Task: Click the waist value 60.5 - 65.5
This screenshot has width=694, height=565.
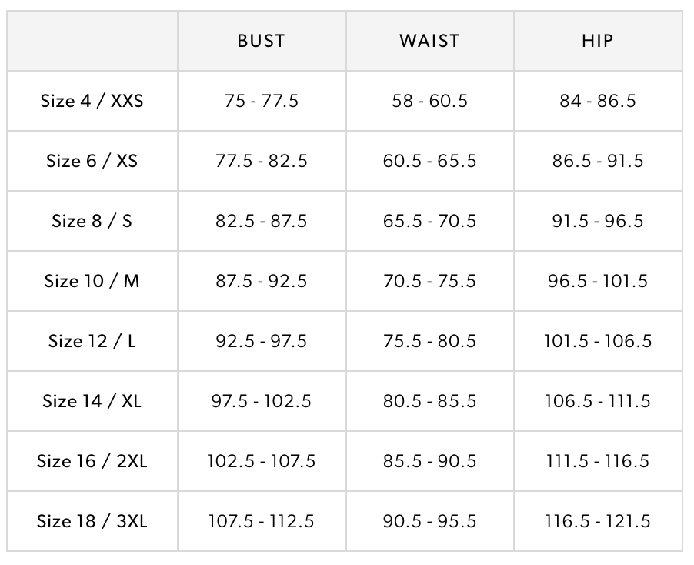Action: (429, 161)
